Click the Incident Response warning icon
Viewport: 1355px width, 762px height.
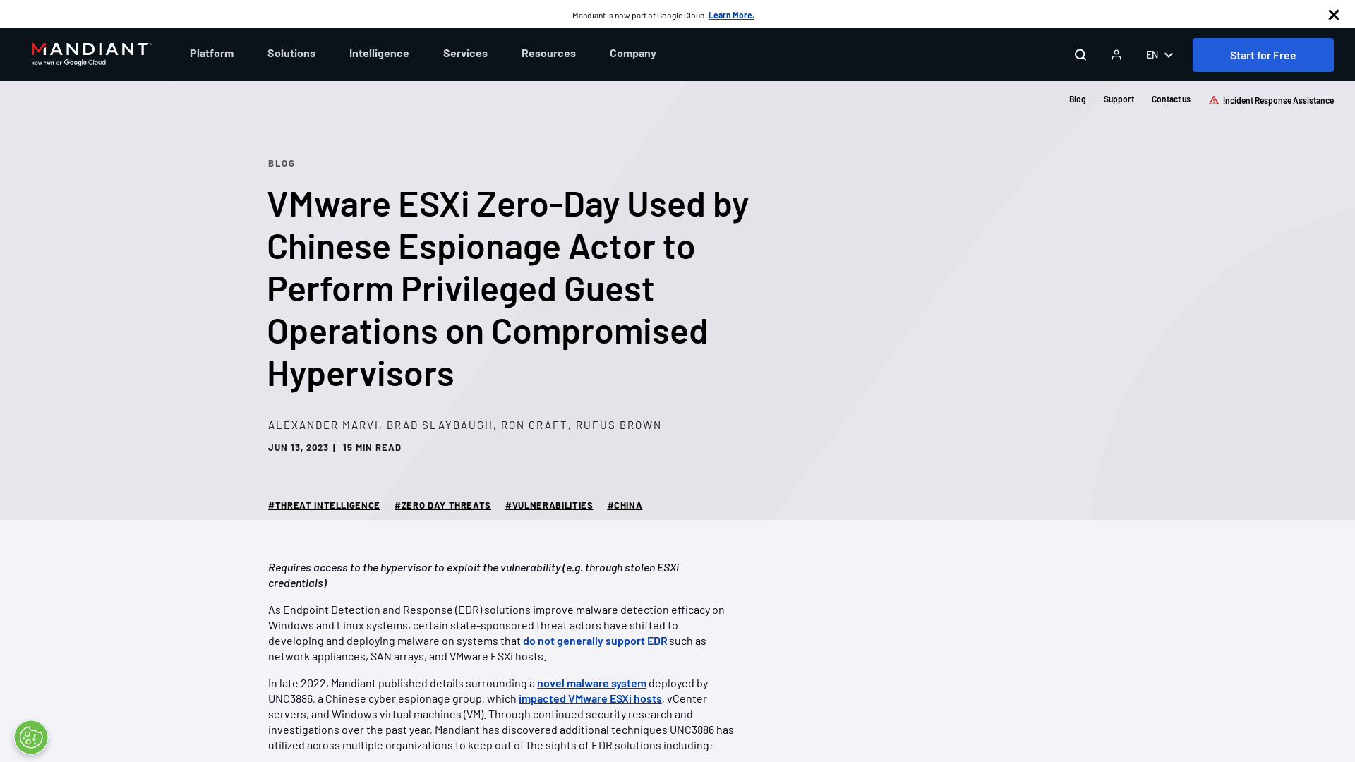pos(1214,99)
